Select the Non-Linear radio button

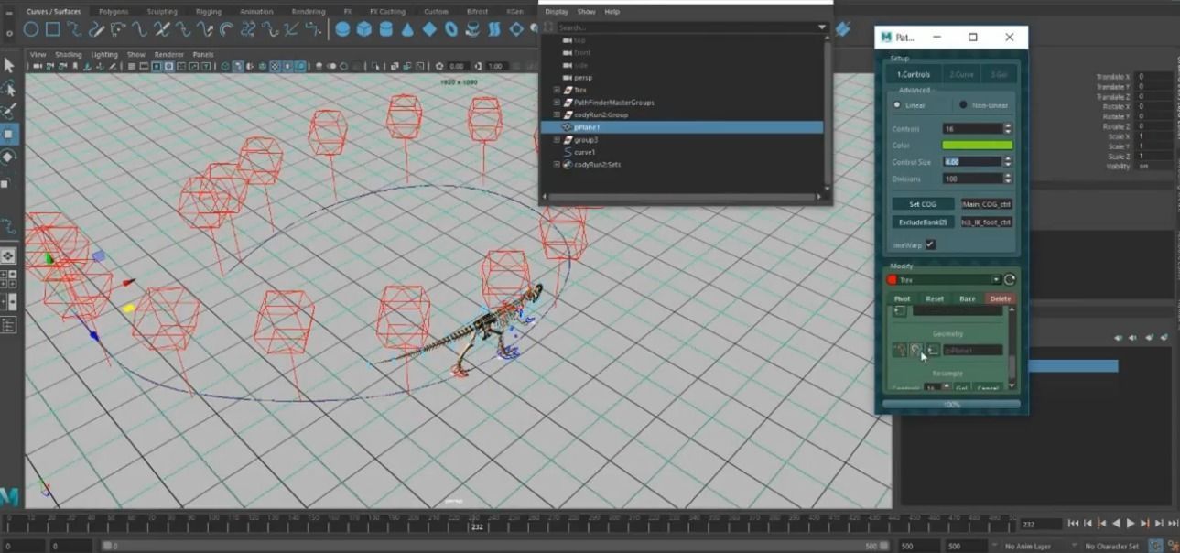963,105
